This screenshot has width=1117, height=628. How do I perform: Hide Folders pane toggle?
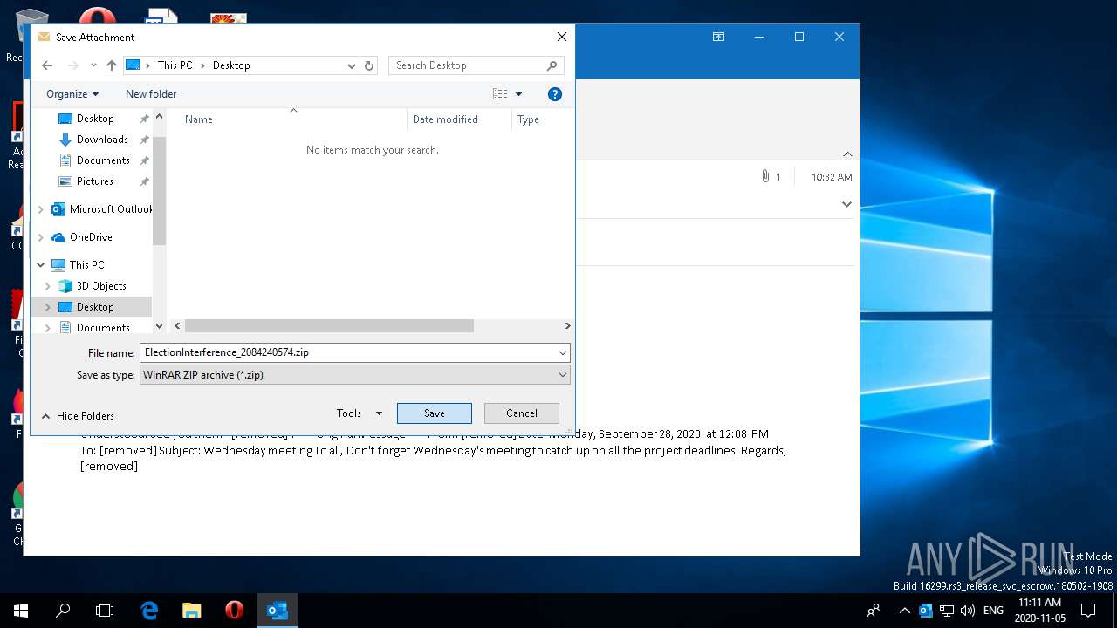click(x=78, y=416)
